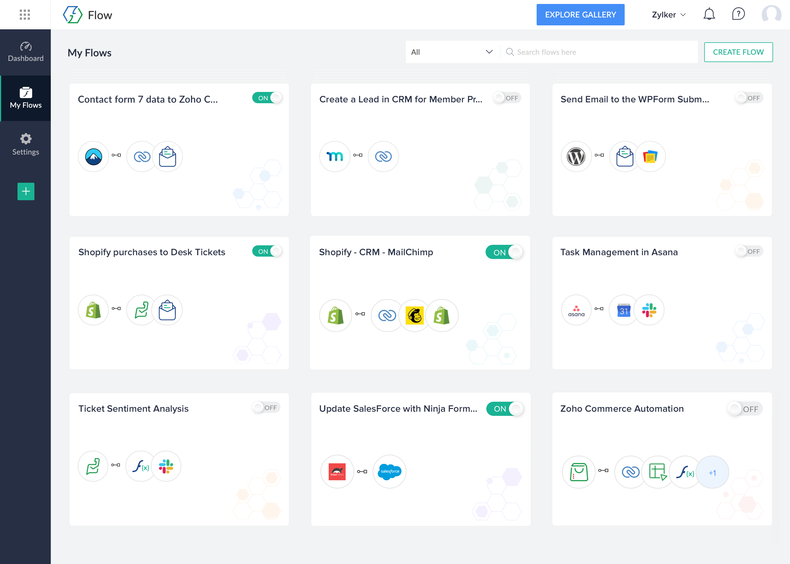This screenshot has width=790, height=564.
Task: Click Contact Form 7 mountain icon
Action: click(x=93, y=157)
